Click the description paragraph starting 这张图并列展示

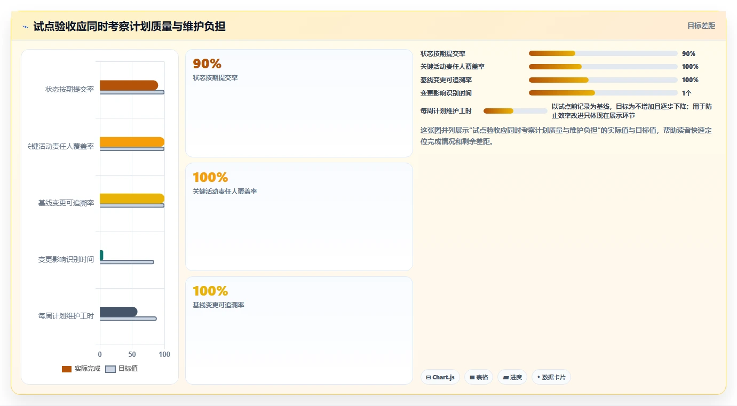coord(566,136)
